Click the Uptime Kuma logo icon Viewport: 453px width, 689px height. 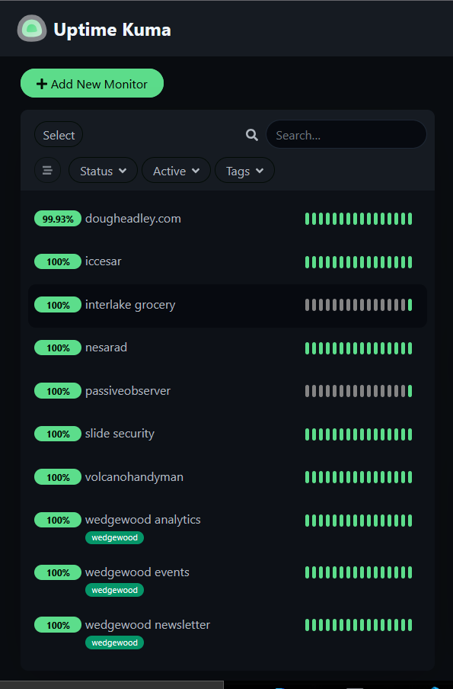pyautogui.click(x=32, y=28)
